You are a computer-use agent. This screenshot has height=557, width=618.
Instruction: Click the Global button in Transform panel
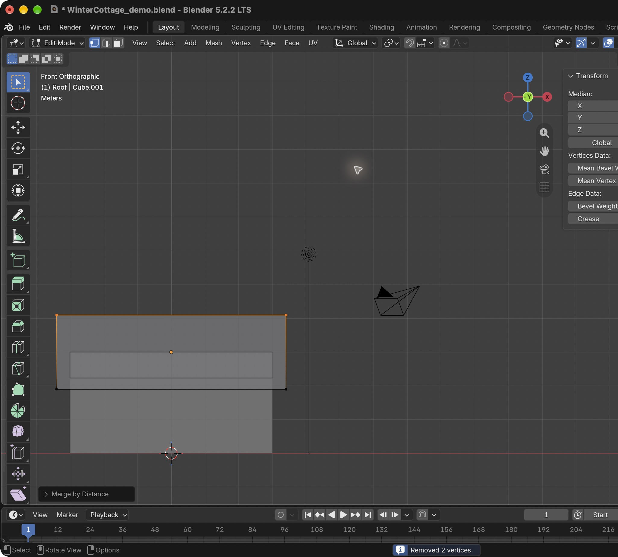point(593,143)
